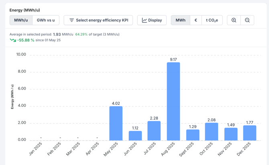Image resolution: width=269 pixels, height=165 pixels.
Task: Click the line chart icon in Display button
Action: pyautogui.click(x=145, y=20)
